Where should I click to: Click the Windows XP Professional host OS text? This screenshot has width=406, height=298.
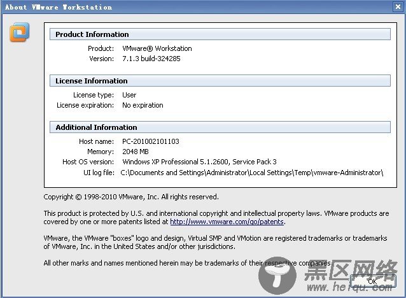(x=199, y=162)
